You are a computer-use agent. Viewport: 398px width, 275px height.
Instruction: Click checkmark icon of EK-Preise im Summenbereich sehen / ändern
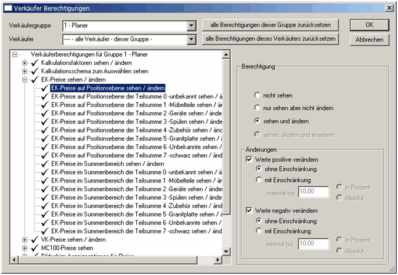(45, 163)
